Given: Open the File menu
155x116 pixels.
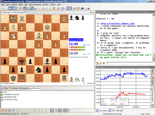Looking at the screenshot, I should [3, 5].
